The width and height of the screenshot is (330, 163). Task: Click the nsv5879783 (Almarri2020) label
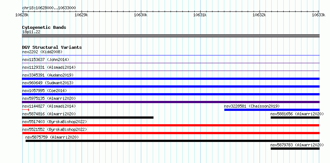297,145
